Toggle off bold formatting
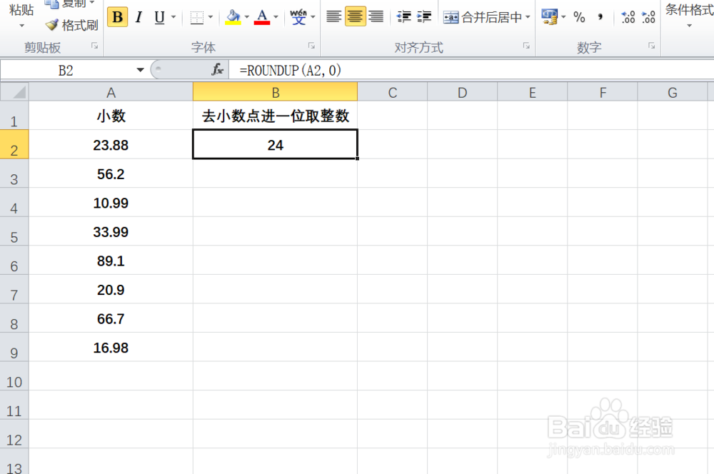Image resolution: width=714 pixels, height=474 pixels. pyautogui.click(x=117, y=16)
